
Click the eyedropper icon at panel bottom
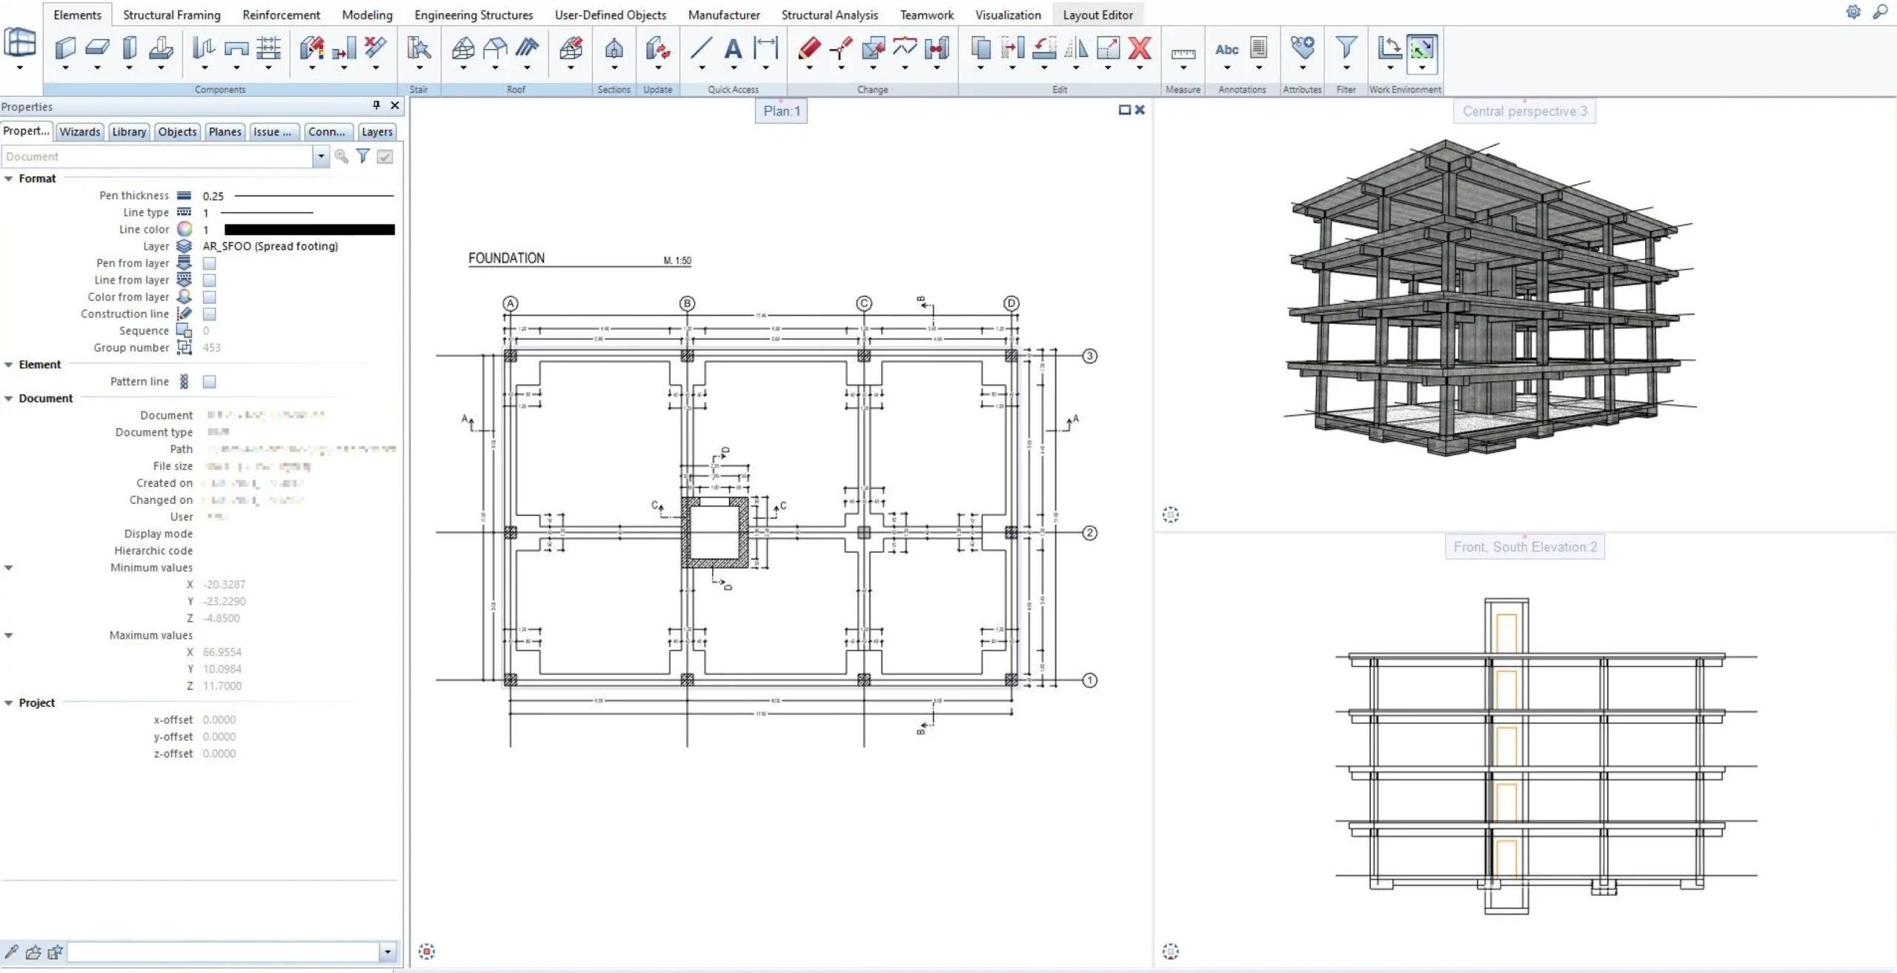pyautogui.click(x=11, y=952)
